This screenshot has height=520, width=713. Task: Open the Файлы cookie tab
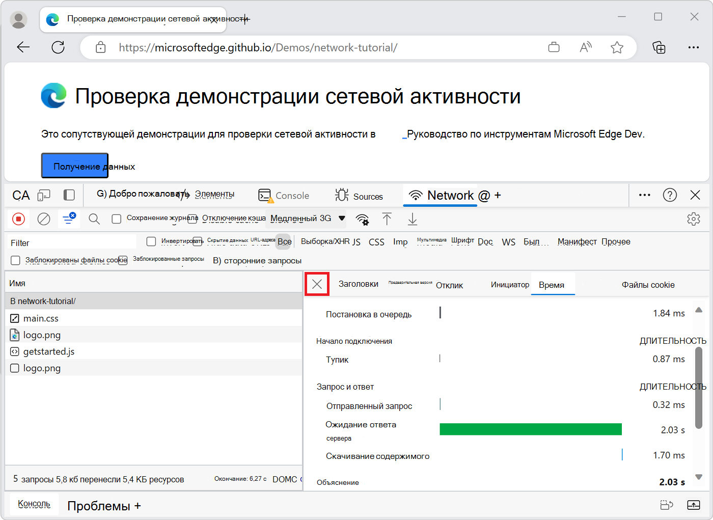click(x=647, y=285)
